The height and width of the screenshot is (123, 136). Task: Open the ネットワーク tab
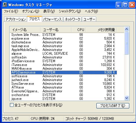click(72, 19)
